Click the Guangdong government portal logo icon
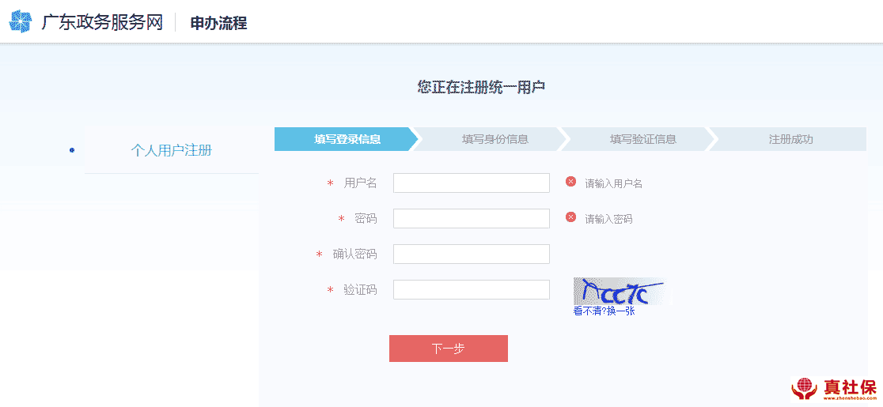Screen dimensions: 883x407 point(21,22)
